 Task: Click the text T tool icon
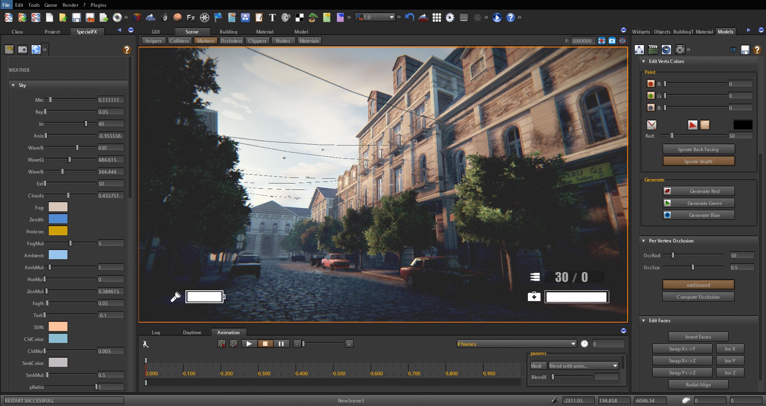[x=272, y=18]
